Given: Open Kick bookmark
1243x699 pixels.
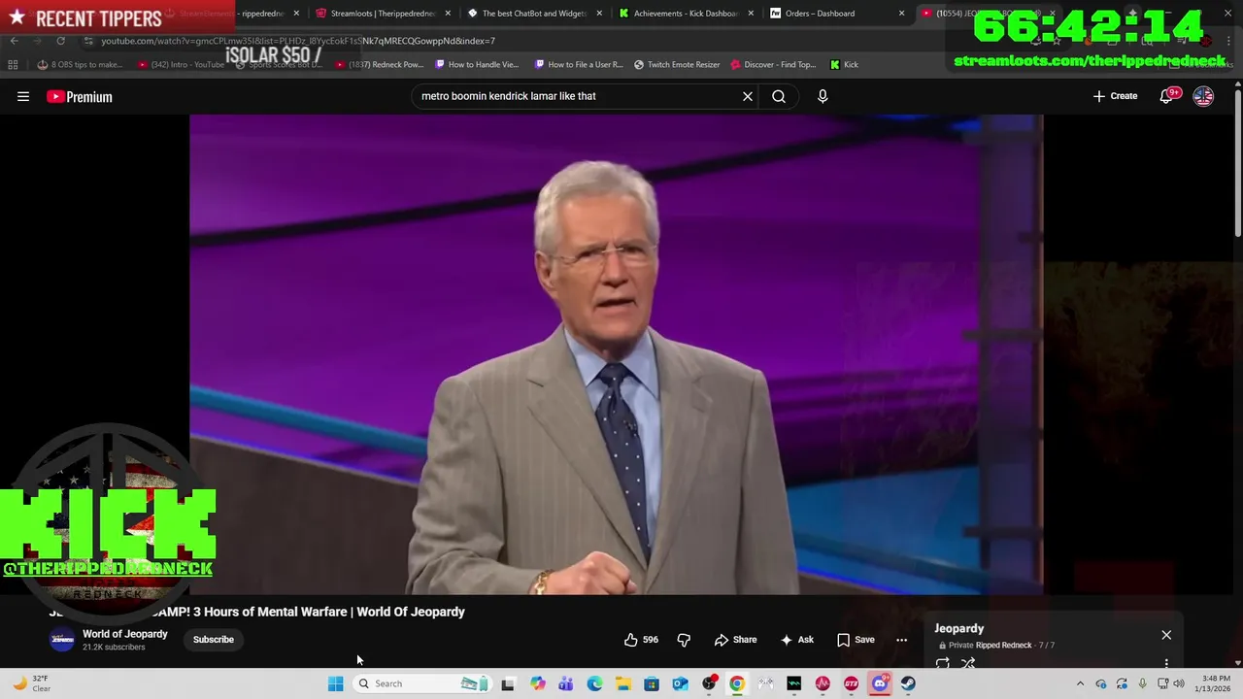Looking at the screenshot, I should click(x=844, y=65).
